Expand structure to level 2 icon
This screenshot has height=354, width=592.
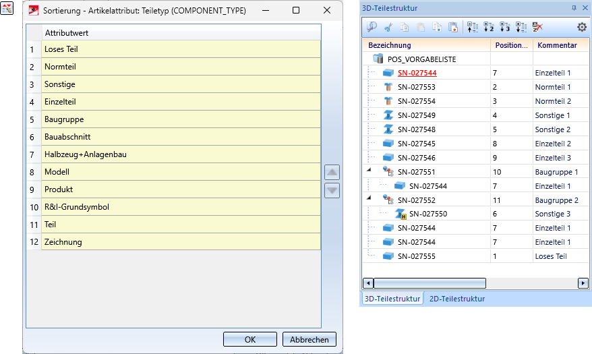[x=489, y=27]
